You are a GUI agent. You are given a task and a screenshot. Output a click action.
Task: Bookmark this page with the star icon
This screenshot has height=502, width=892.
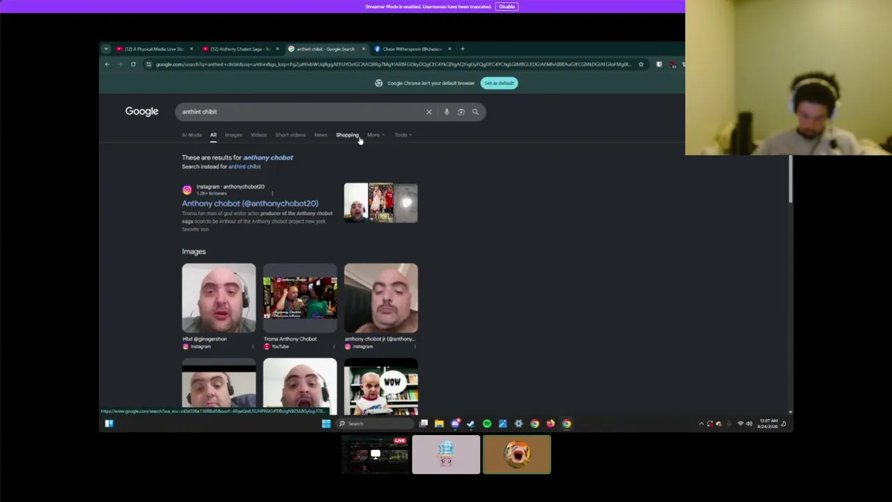pyautogui.click(x=641, y=64)
